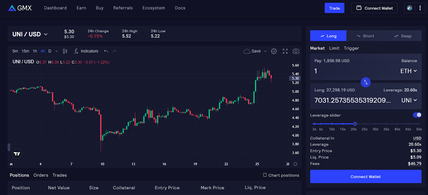Click the 5.30 price label on axis

[x=295, y=78]
